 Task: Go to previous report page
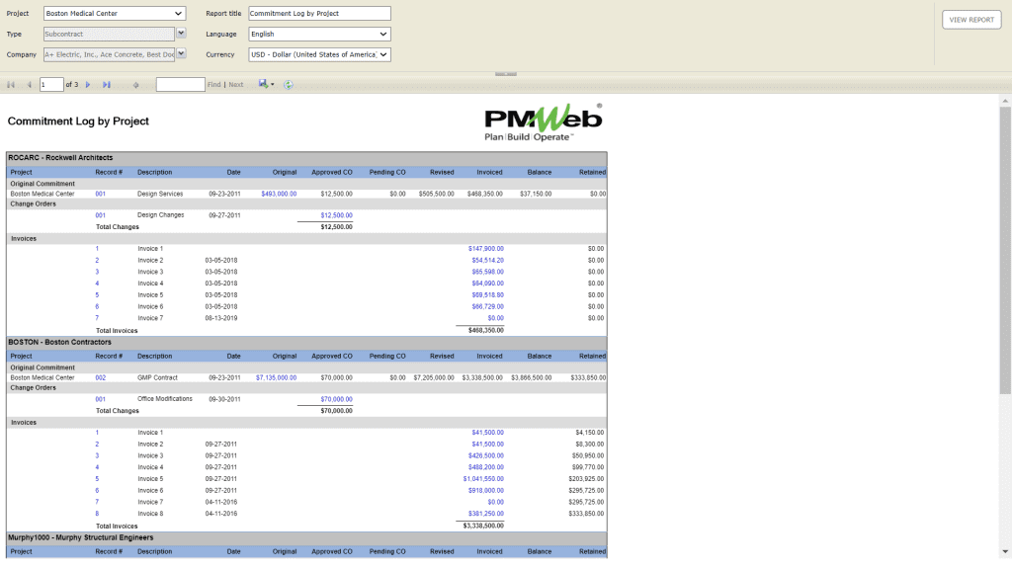point(29,85)
